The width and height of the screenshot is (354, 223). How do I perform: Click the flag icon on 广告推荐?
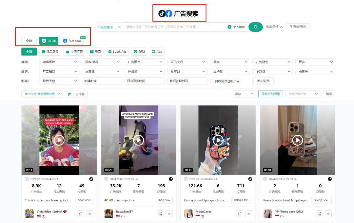(69, 94)
